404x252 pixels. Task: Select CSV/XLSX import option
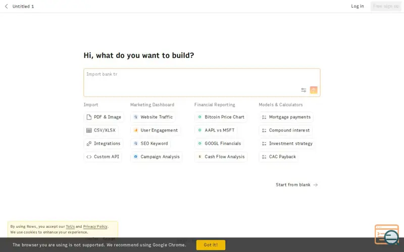pyautogui.click(x=101, y=131)
